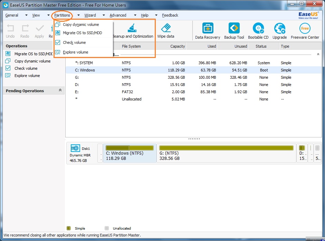Choose Migrate OS to SSD/HDD in menu
Image resolution: width=325 pixels, height=241 pixels.
pos(83,33)
